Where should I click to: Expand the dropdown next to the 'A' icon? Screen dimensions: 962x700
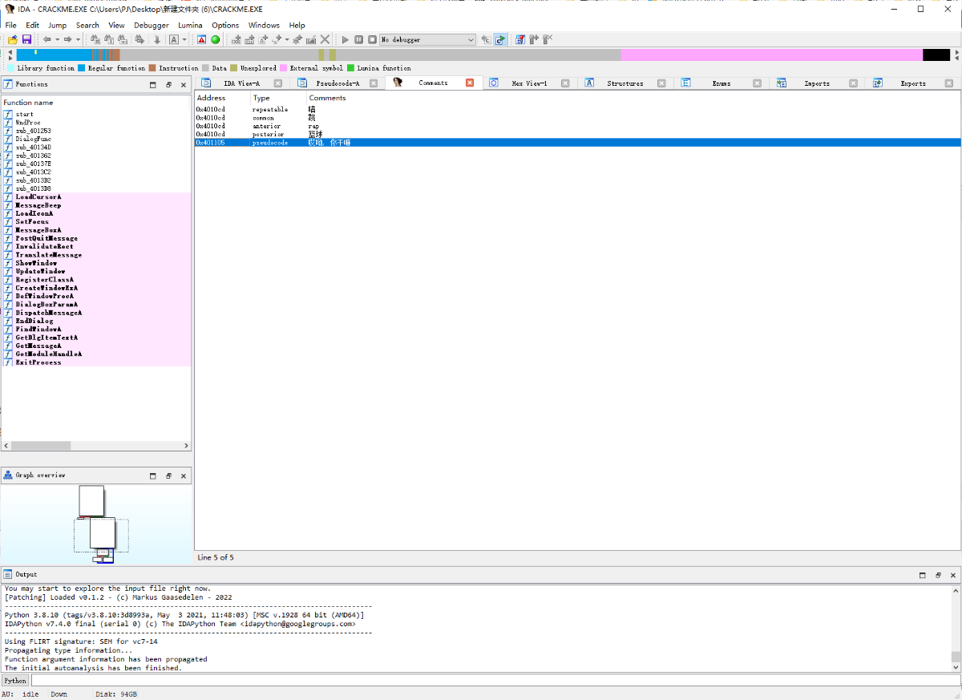pos(184,39)
